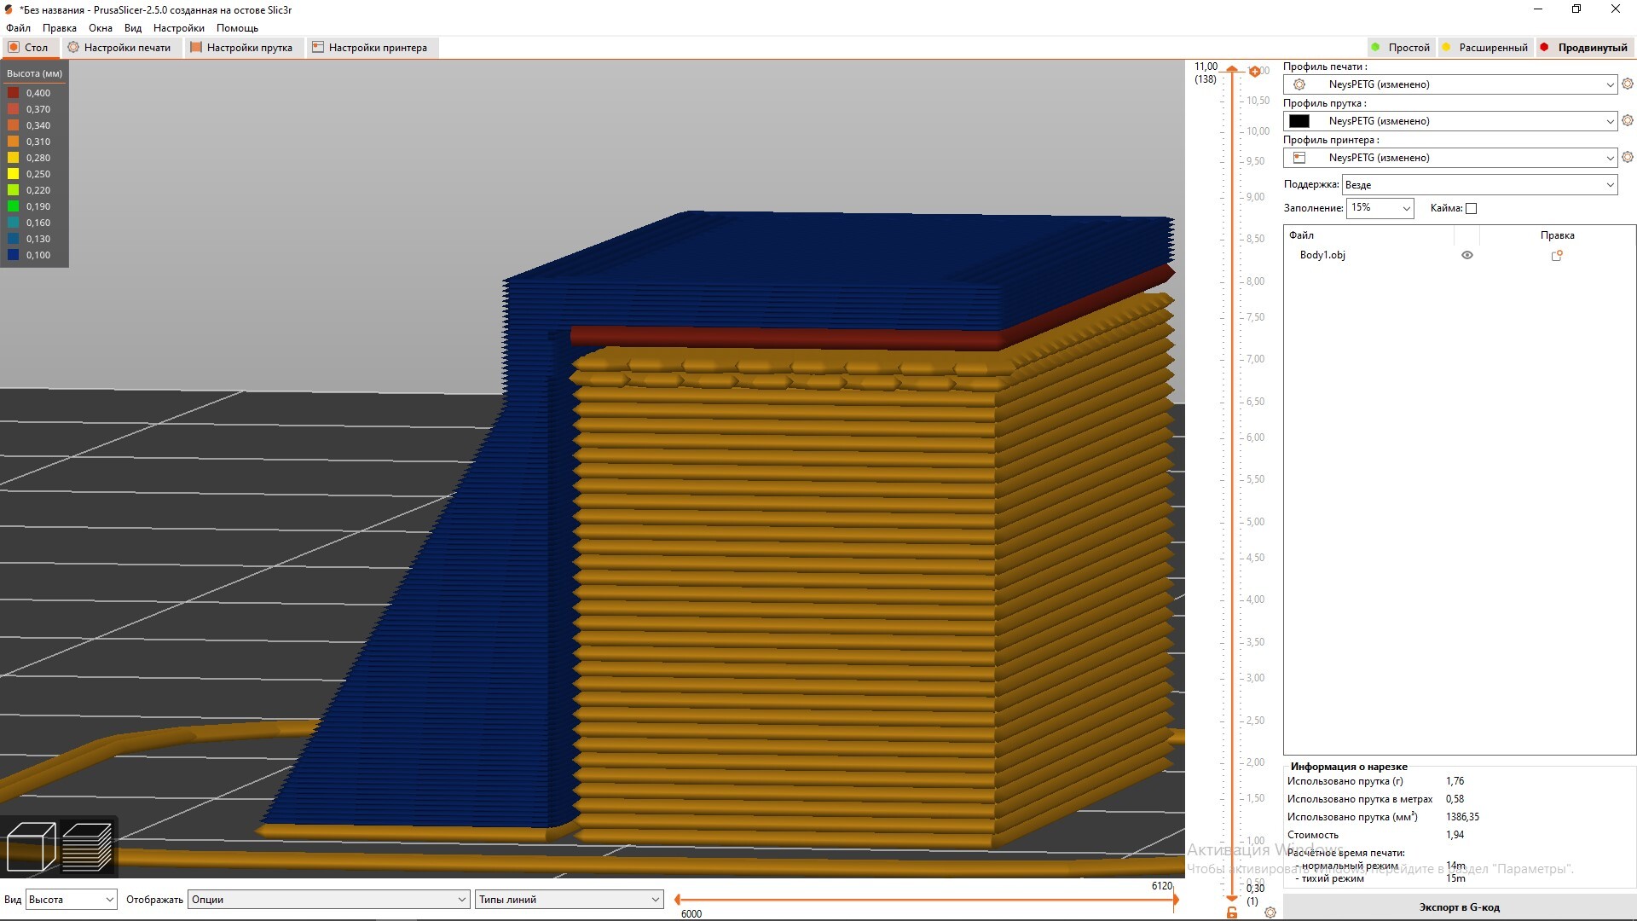Select Продвинутый expert mode
Image resolution: width=1637 pixels, height=921 pixels.
pyautogui.click(x=1584, y=48)
